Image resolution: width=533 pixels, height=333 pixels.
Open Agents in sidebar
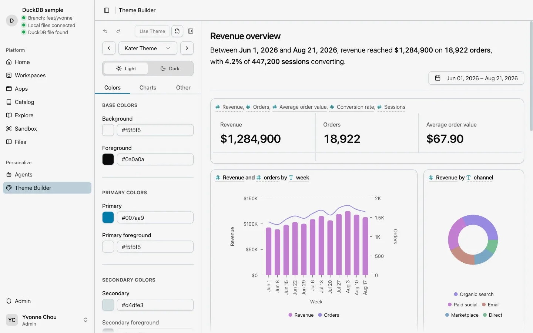click(x=47, y=175)
